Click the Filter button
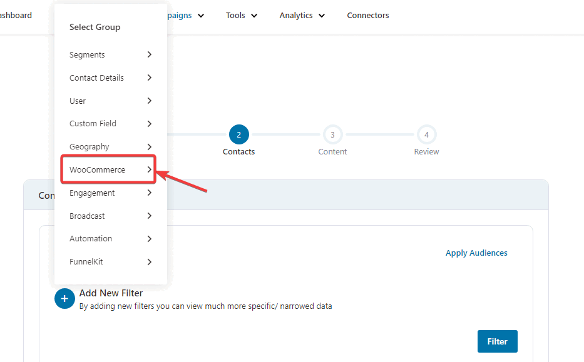Screen dimensions: 584x362 click(x=497, y=341)
